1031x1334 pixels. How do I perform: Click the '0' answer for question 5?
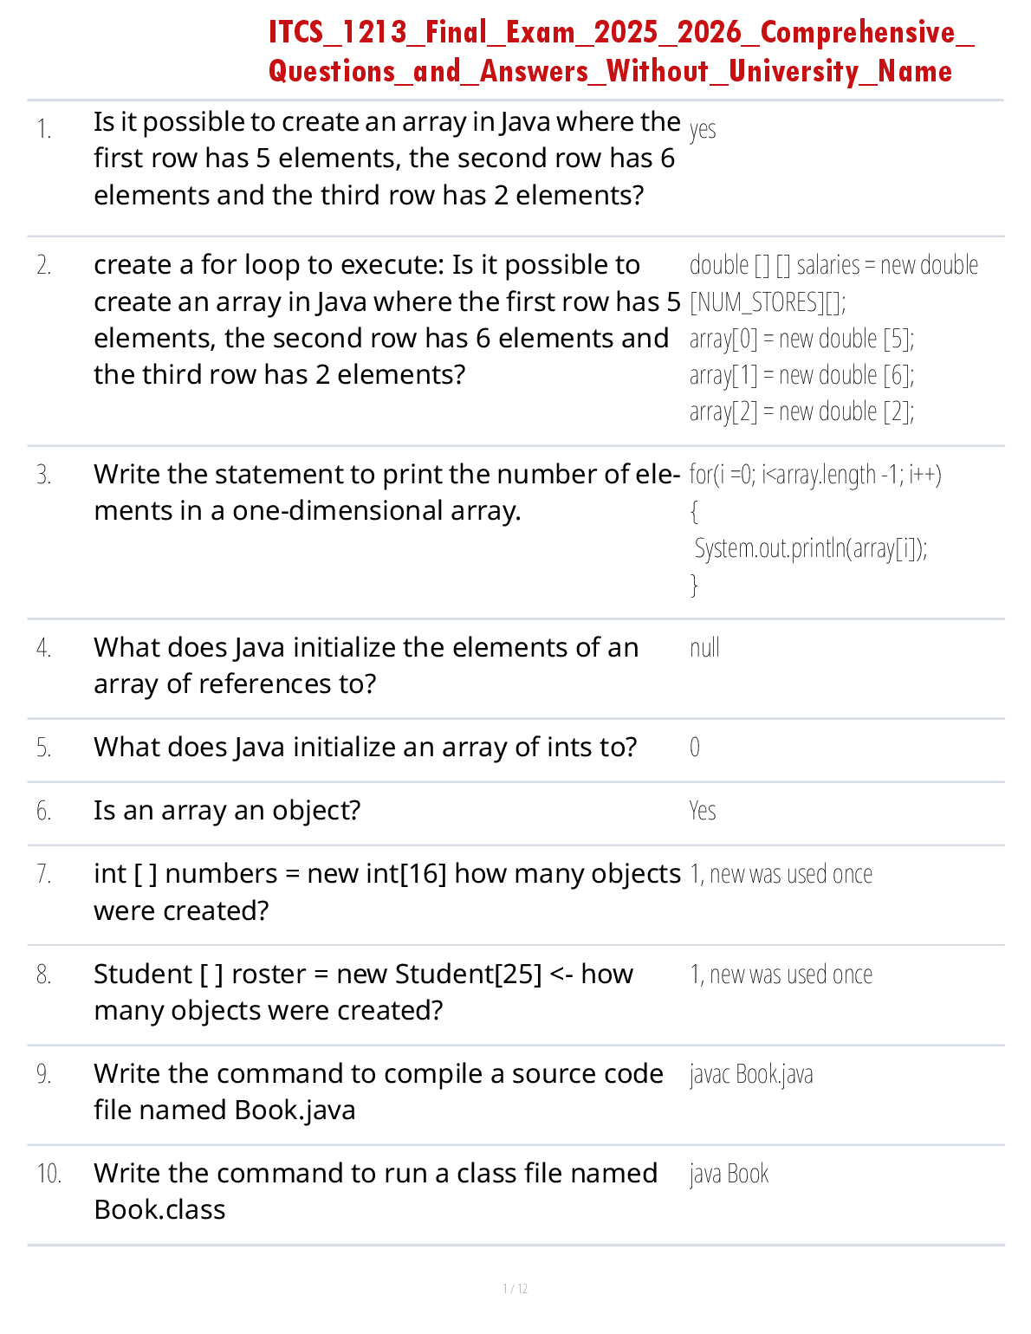695,747
